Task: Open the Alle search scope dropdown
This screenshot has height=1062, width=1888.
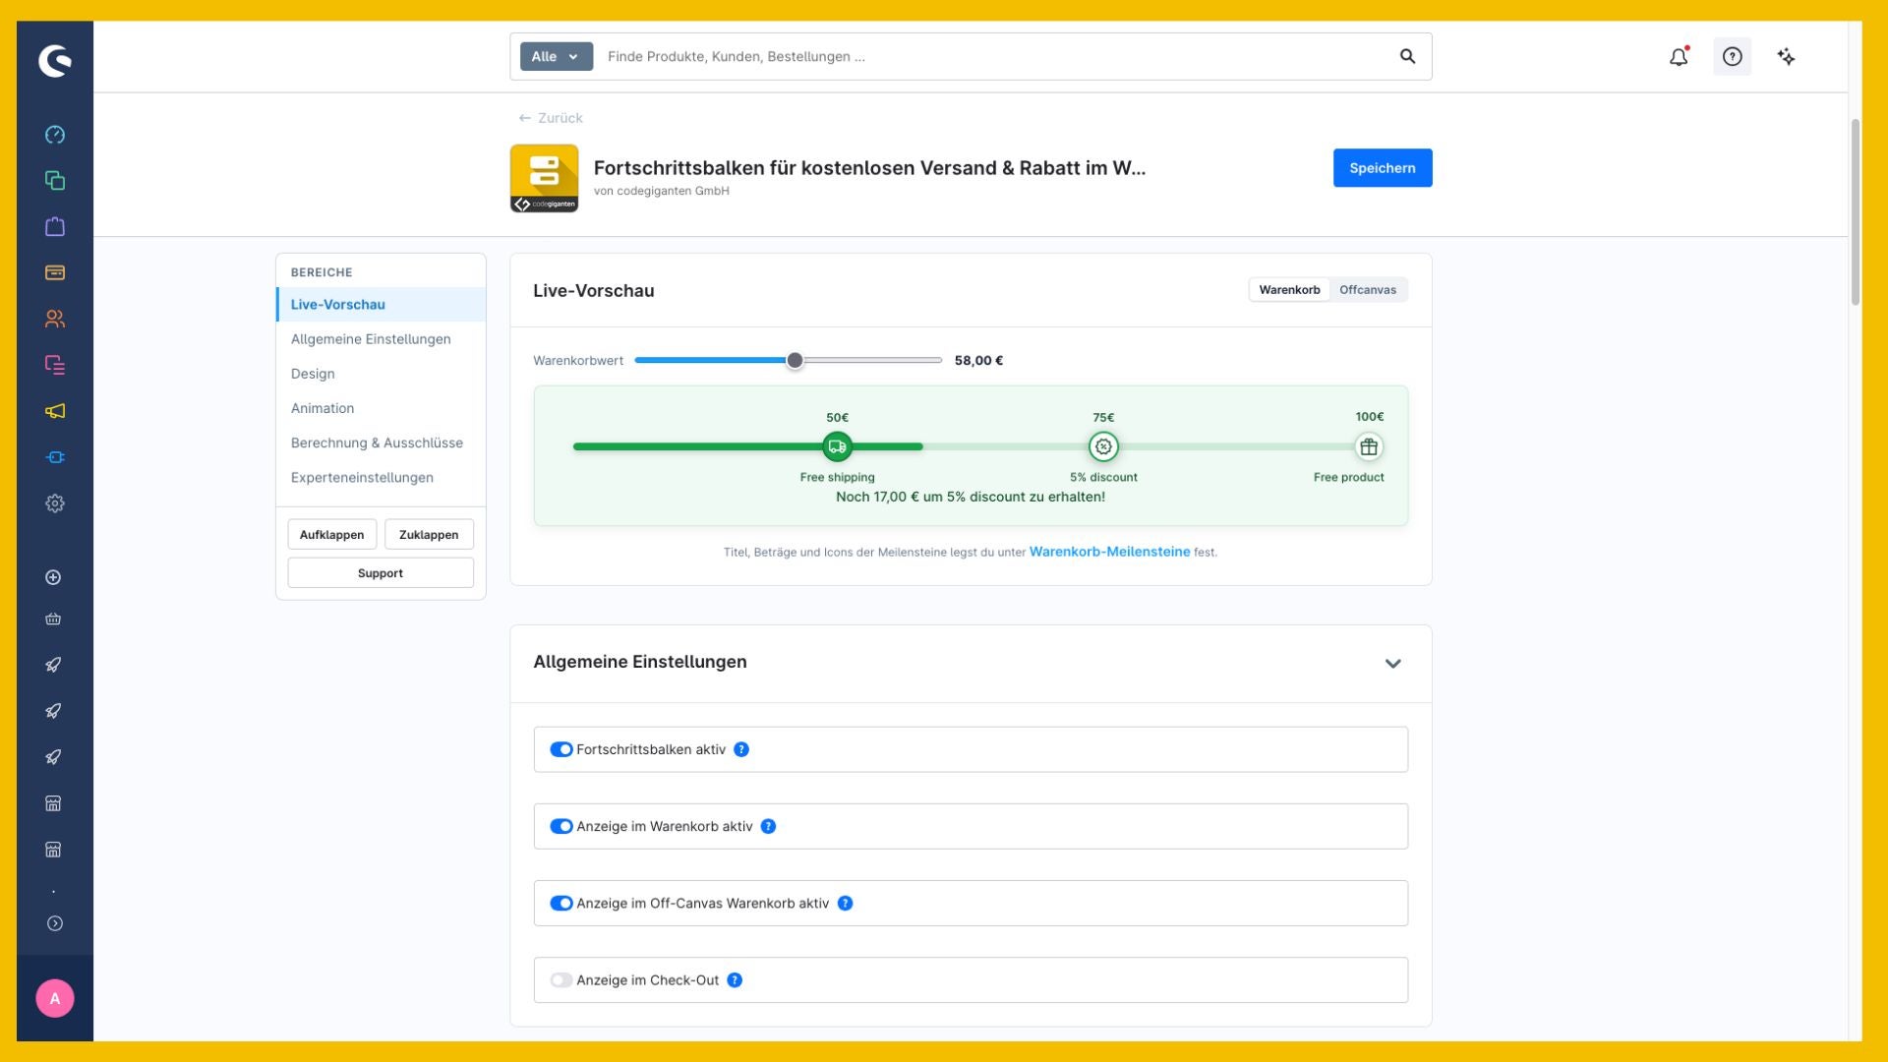Action: [556, 56]
